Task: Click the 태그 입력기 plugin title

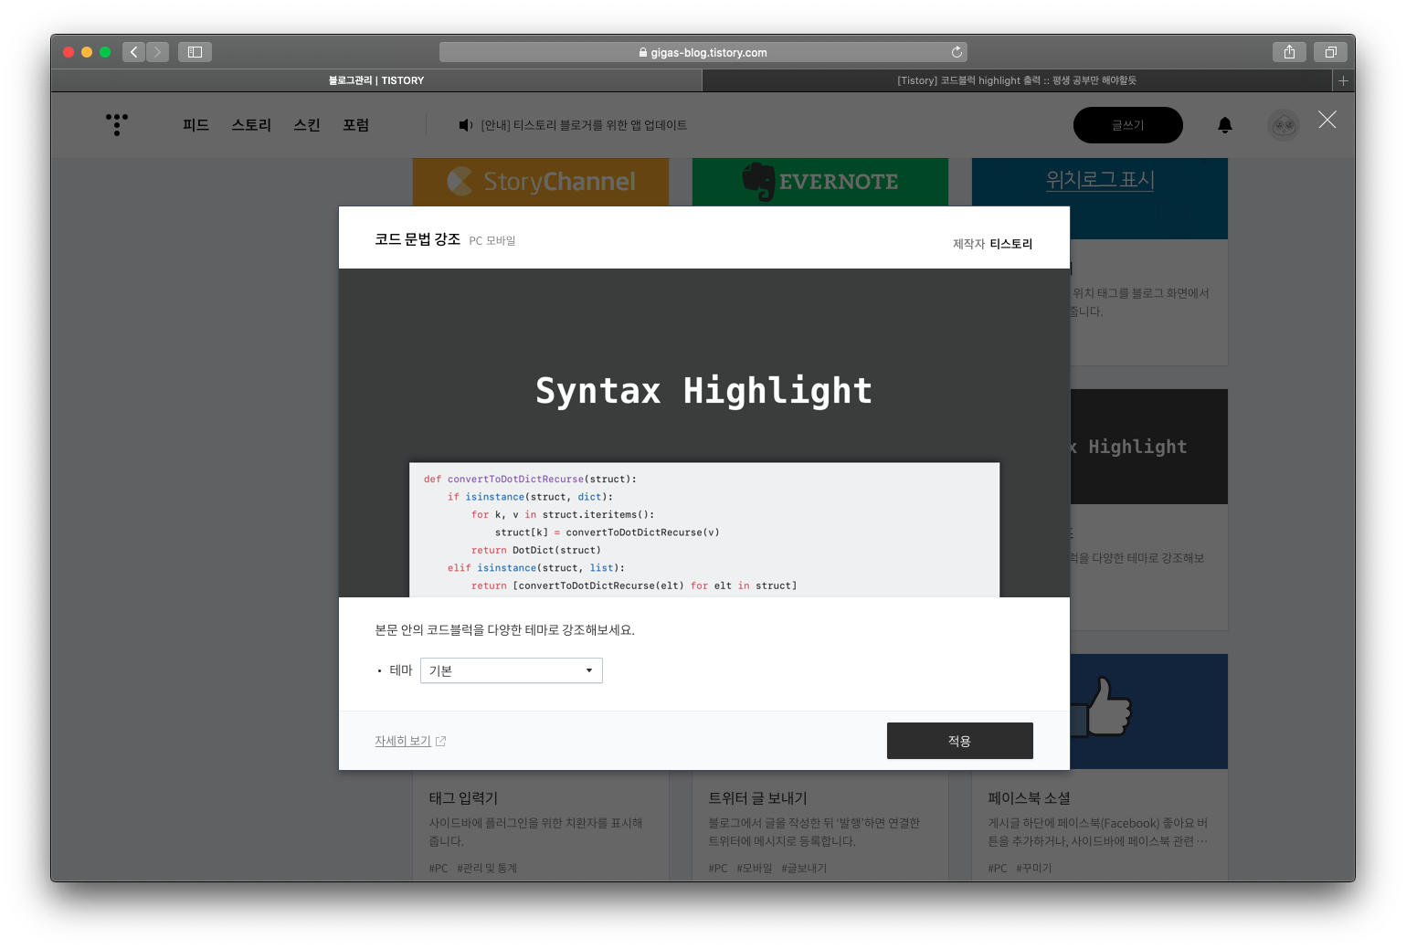Action: pyautogui.click(x=463, y=798)
